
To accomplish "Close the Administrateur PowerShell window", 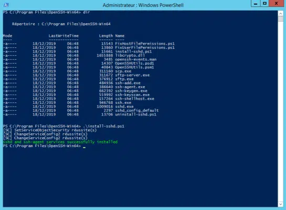I will click(276, 4).
